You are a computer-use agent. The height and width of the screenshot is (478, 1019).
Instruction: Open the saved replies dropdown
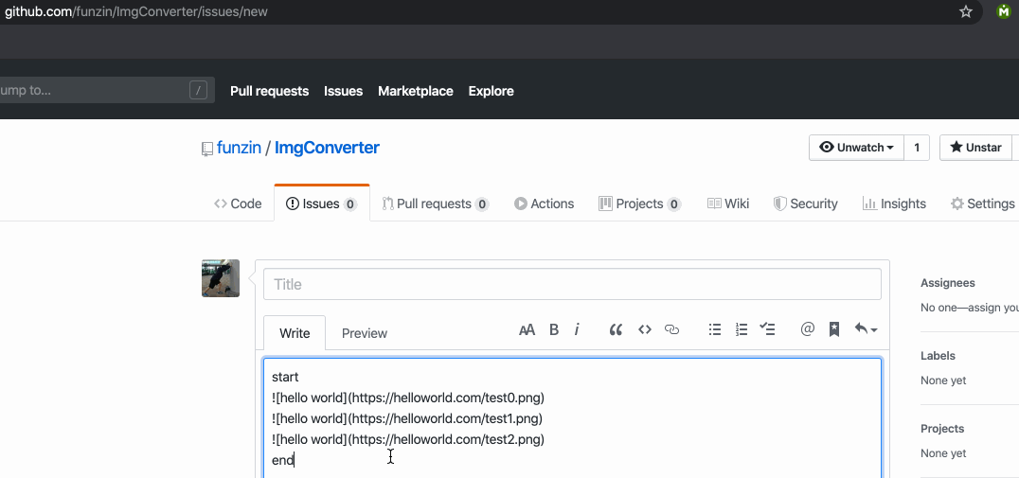click(x=866, y=330)
